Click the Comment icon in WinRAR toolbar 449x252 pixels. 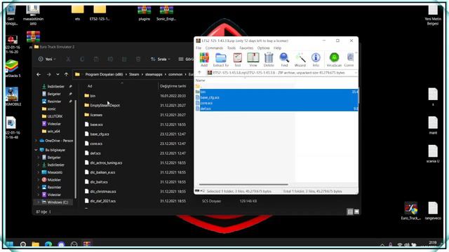(x=349, y=59)
